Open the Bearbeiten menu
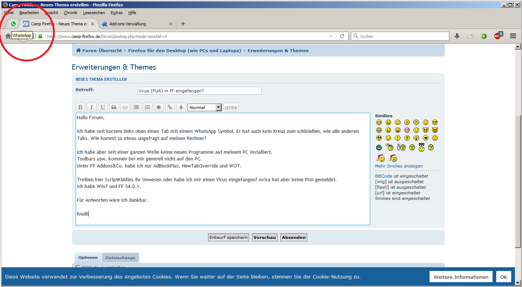 pyautogui.click(x=29, y=13)
